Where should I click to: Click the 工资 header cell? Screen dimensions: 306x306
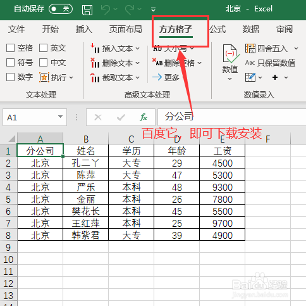(x=223, y=151)
